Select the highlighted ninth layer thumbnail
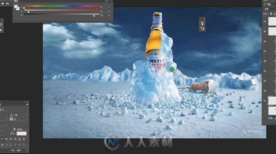The image size is (276, 154). [x=272, y=101]
